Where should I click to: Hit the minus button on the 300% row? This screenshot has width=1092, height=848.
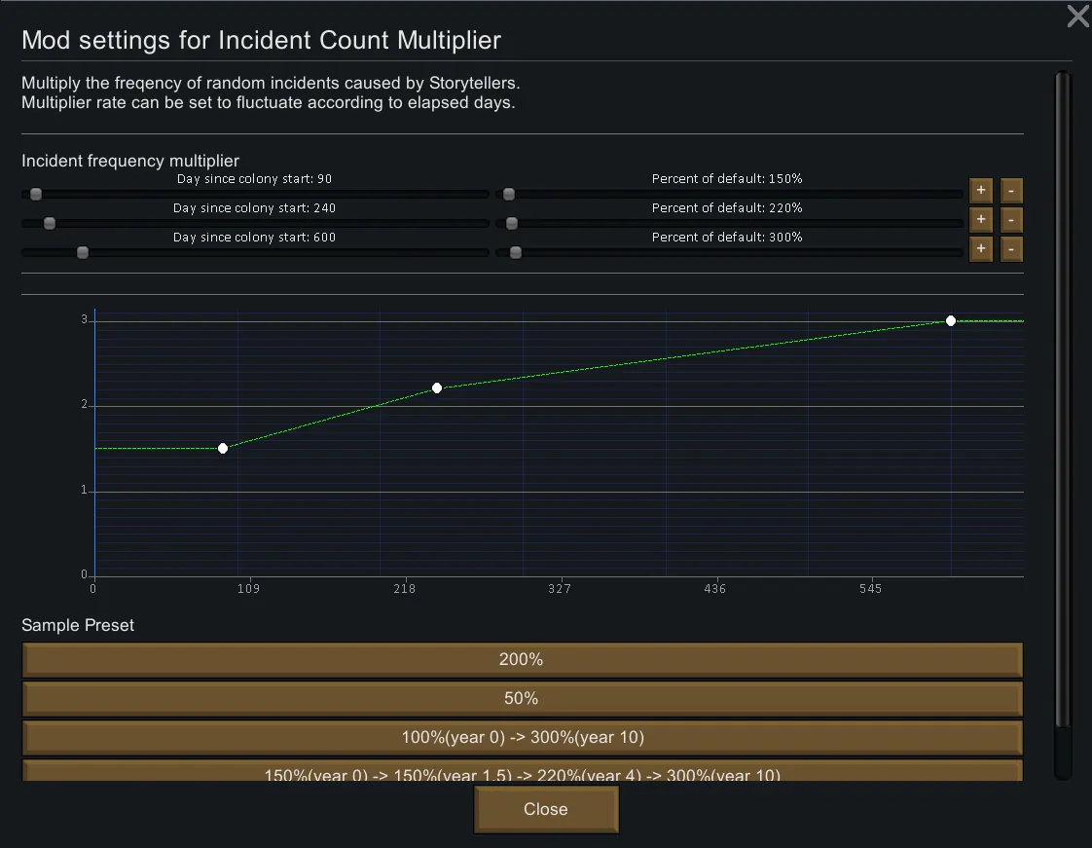1011,250
